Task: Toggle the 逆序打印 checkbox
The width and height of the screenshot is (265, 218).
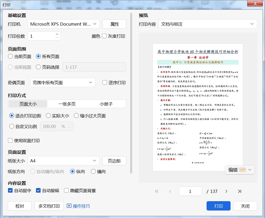Action: click(105, 83)
